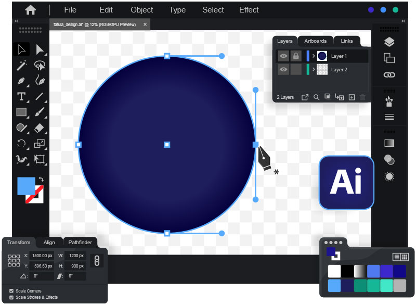This screenshot has height=305, width=416.
Task: Select the Free Transform tool
Action: 40,159
